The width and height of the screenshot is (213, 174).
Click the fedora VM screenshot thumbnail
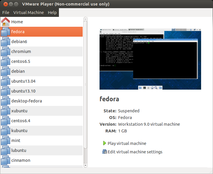150,59
